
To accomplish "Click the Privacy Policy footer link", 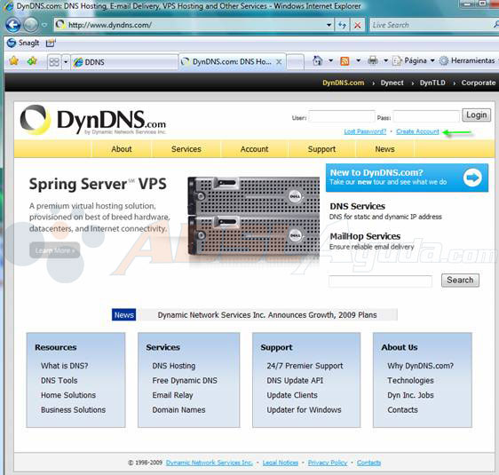I will click(x=327, y=463).
